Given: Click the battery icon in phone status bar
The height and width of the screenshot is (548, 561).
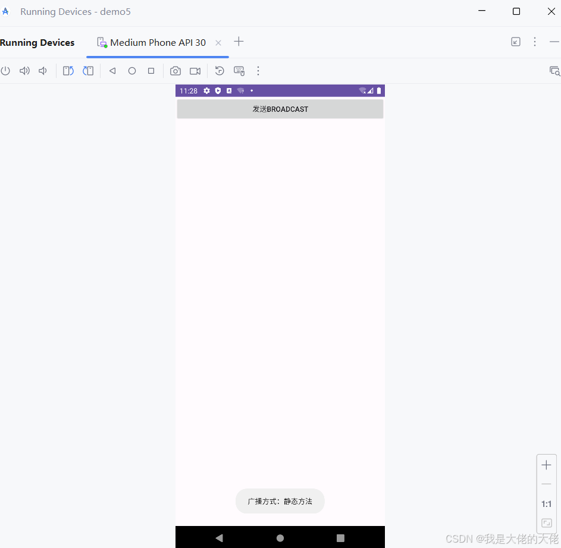Looking at the screenshot, I should point(379,90).
